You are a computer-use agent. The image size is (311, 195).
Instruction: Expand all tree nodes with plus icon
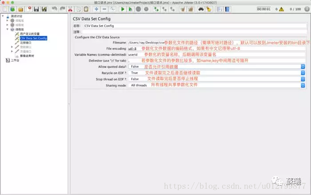pos(96,9)
